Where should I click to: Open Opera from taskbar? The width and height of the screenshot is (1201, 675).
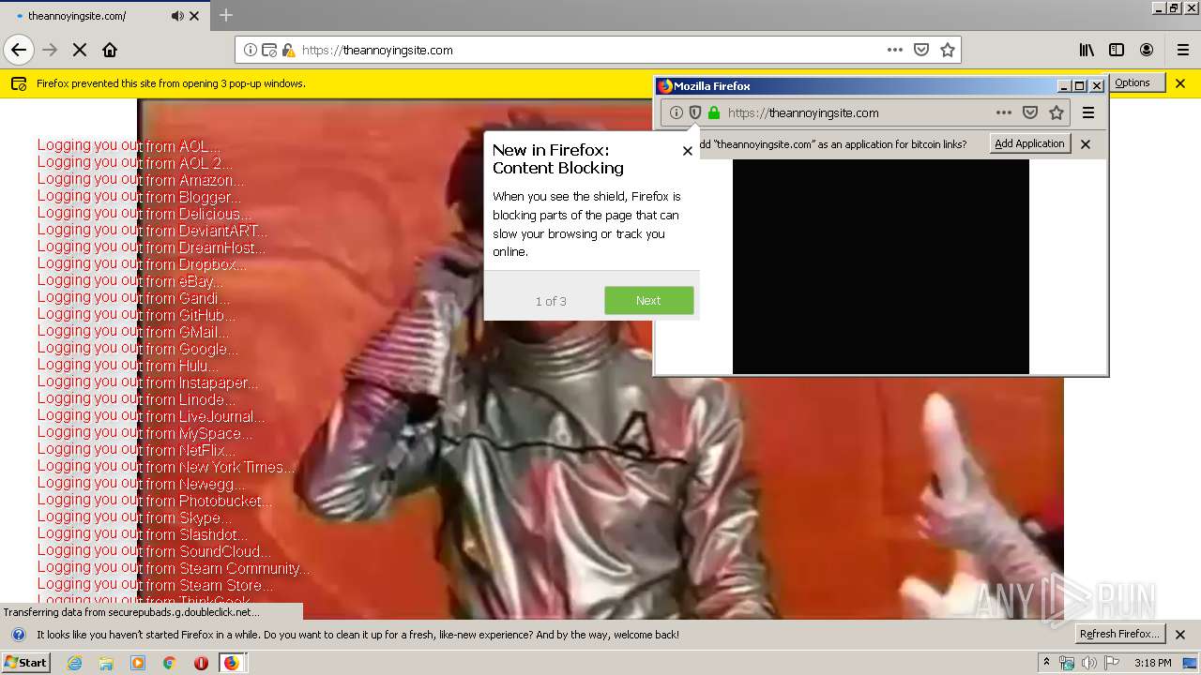tap(201, 663)
